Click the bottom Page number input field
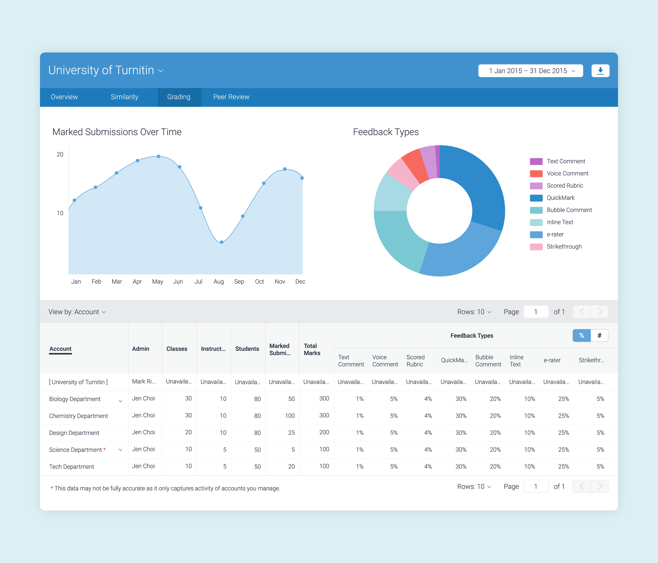The height and width of the screenshot is (563, 658). 536,486
